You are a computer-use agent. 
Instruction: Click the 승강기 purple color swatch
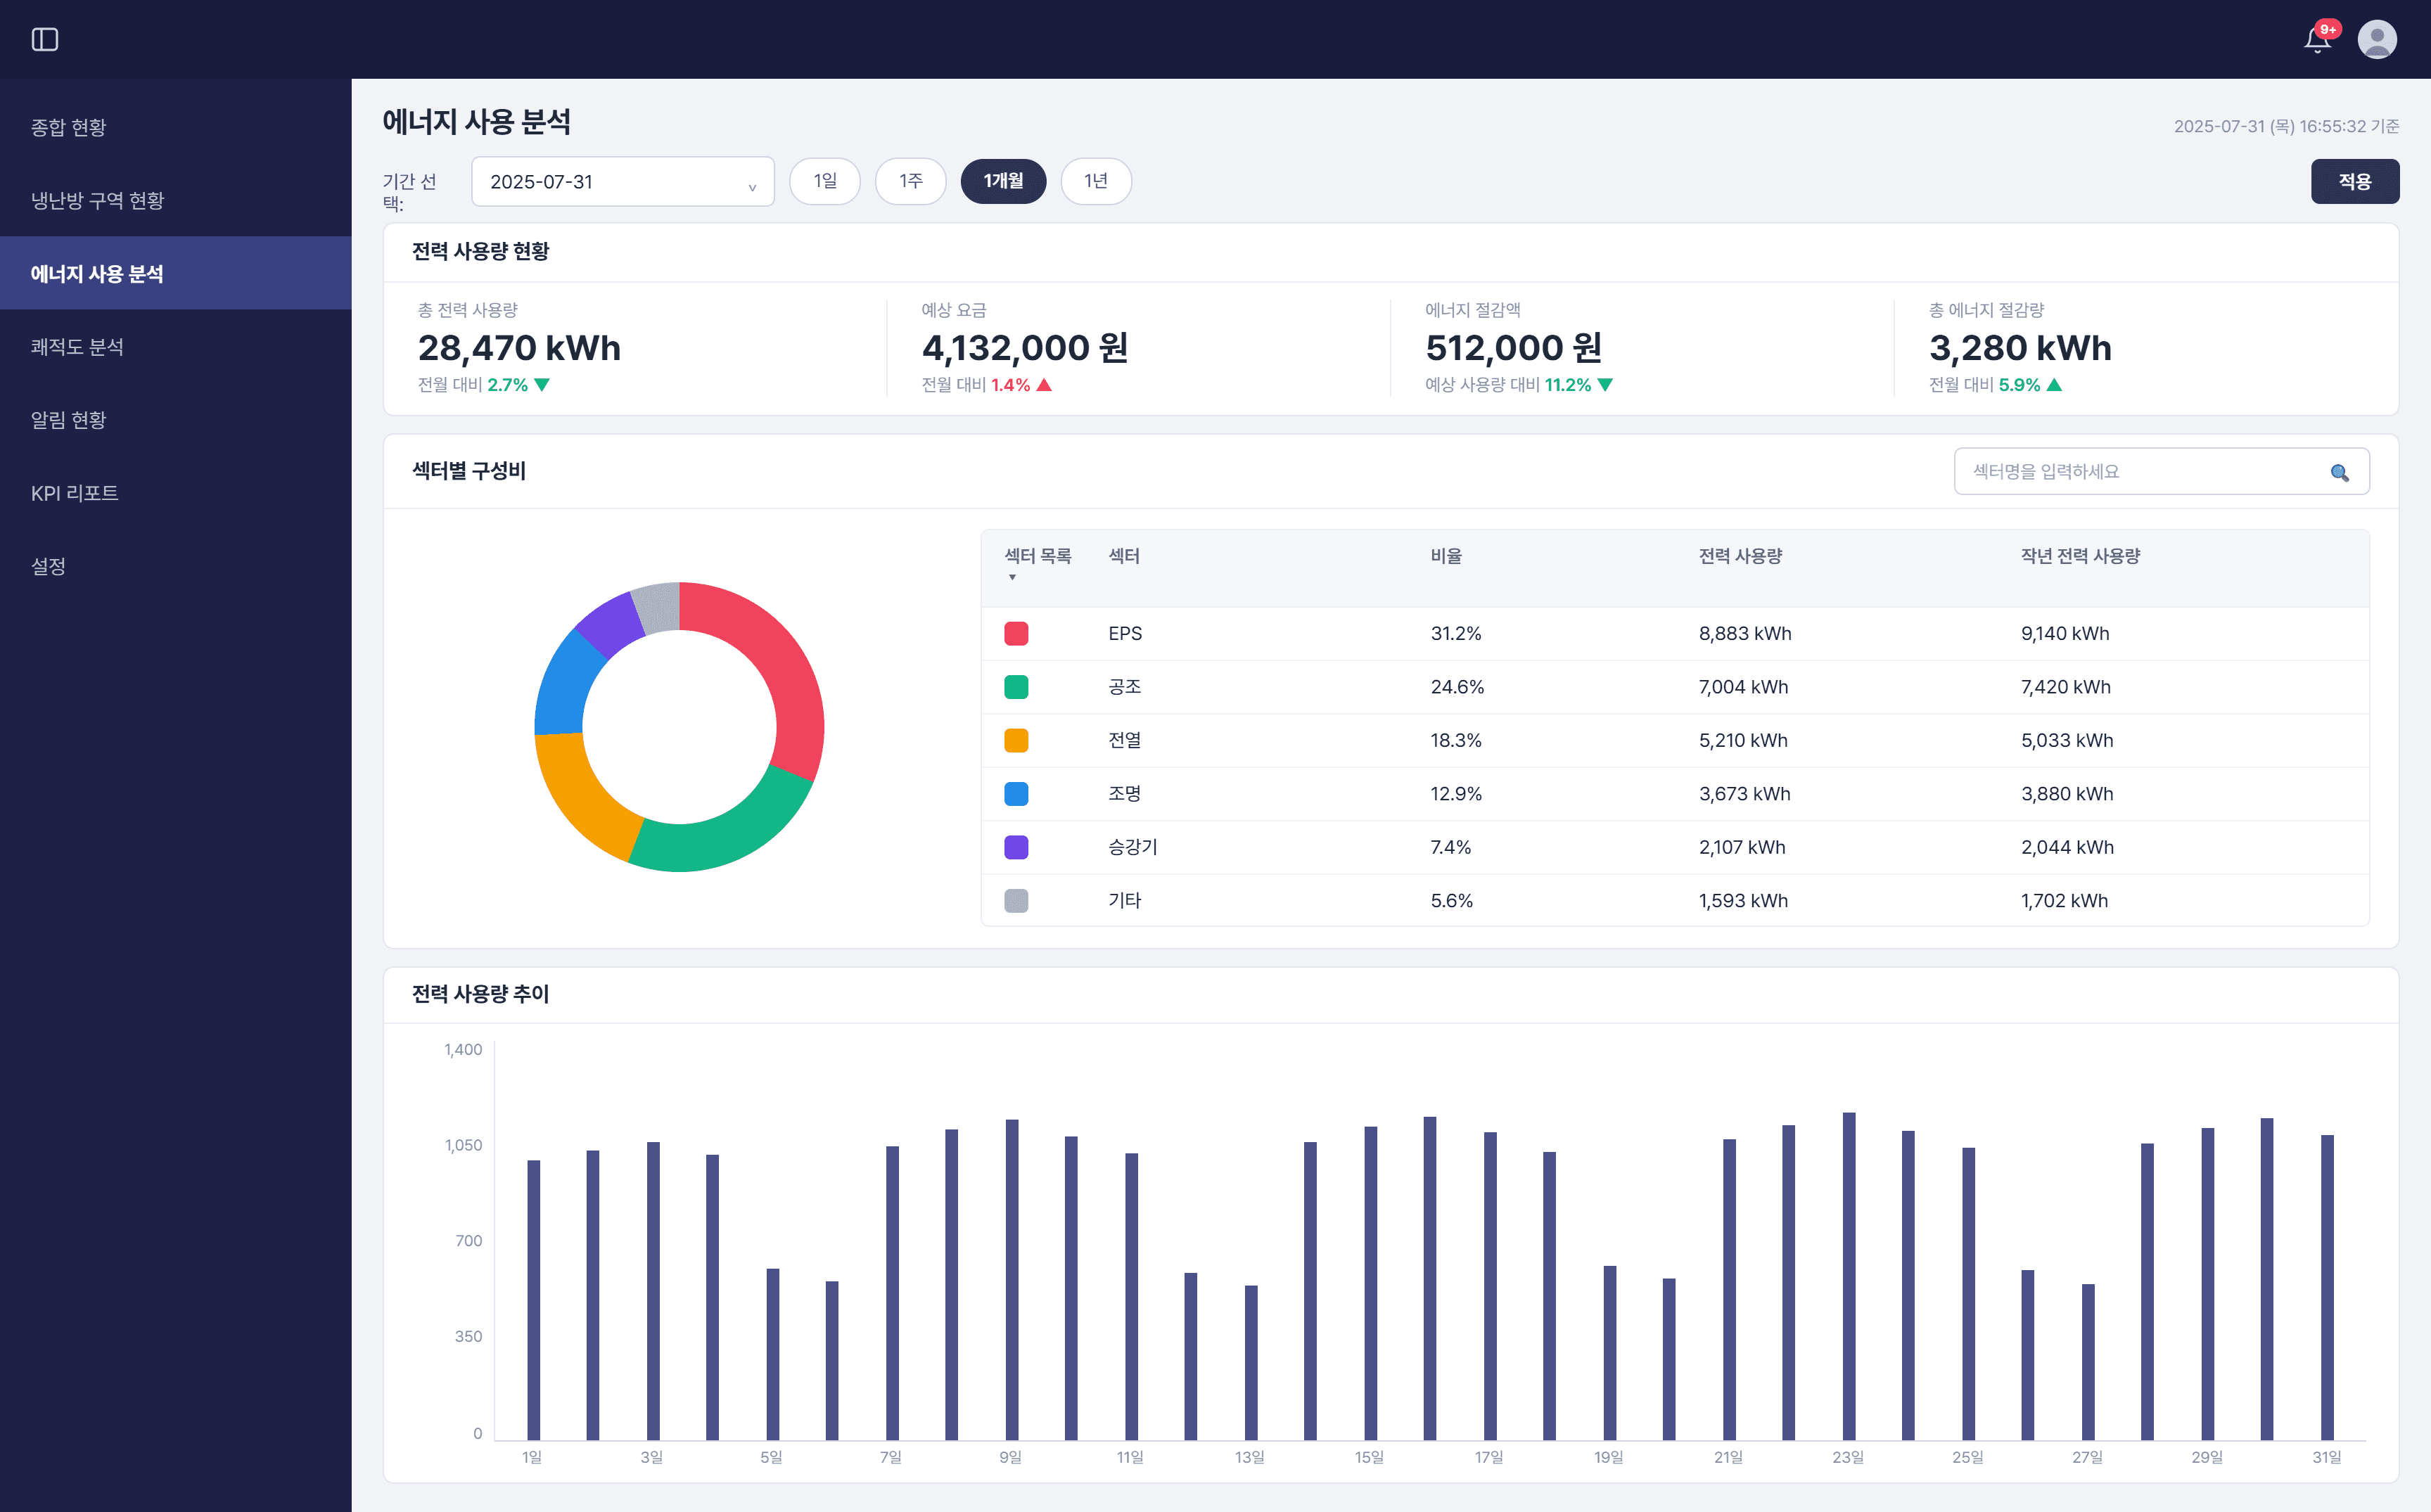pyautogui.click(x=1016, y=847)
